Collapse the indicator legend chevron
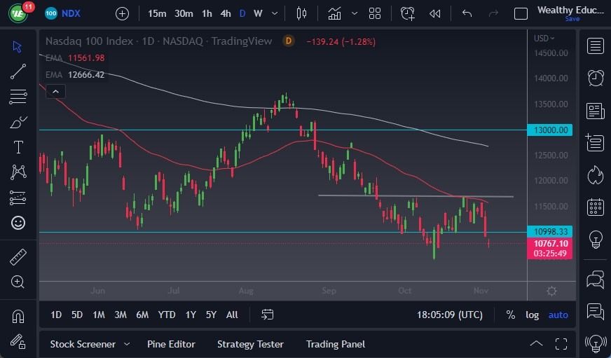This screenshot has height=358, width=611. (56, 92)
